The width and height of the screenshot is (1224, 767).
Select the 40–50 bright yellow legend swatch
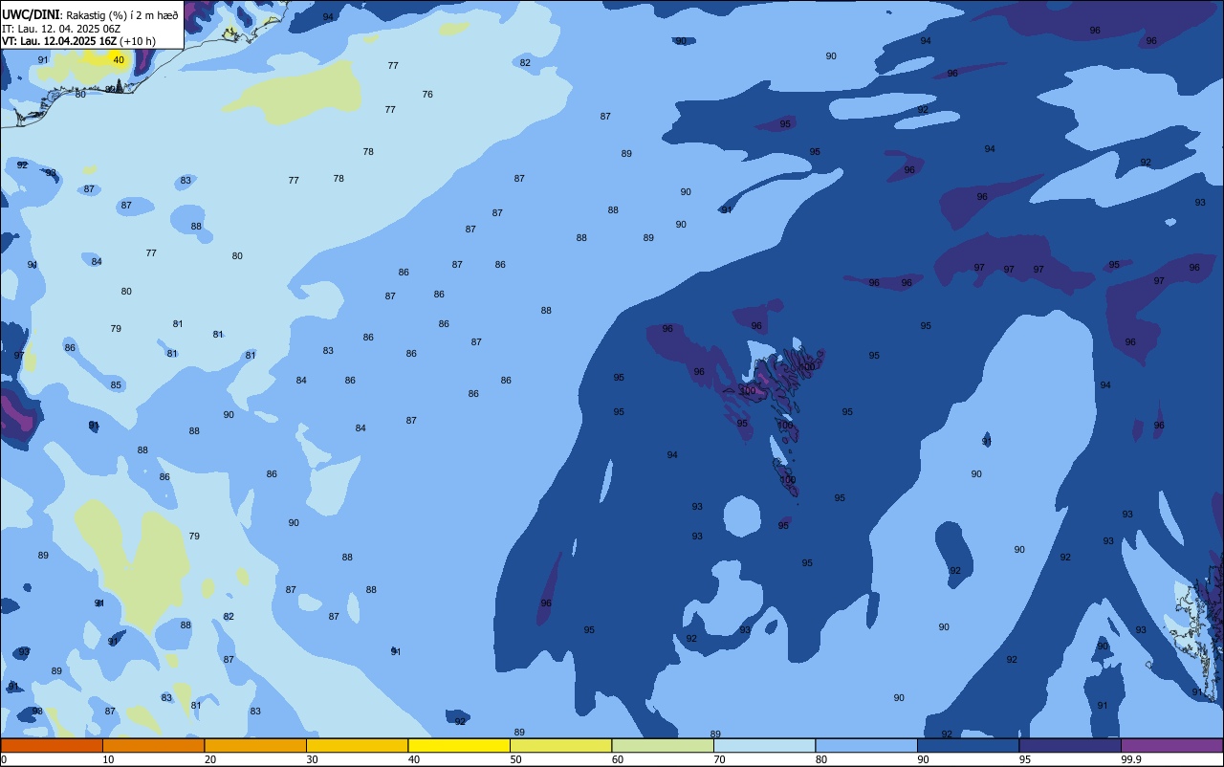[459, 745]
